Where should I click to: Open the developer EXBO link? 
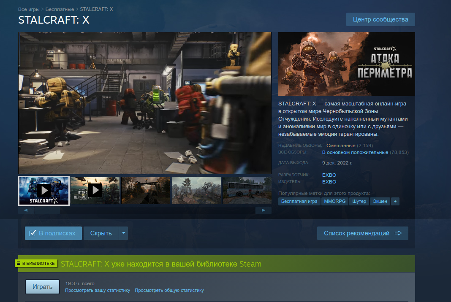tap(329, 175)
